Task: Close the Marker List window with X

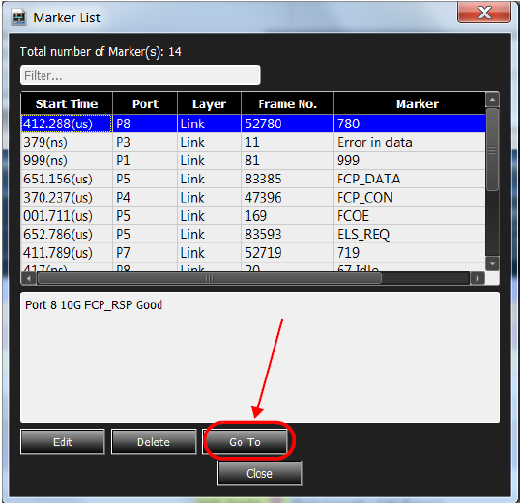Action: [484, 13]
